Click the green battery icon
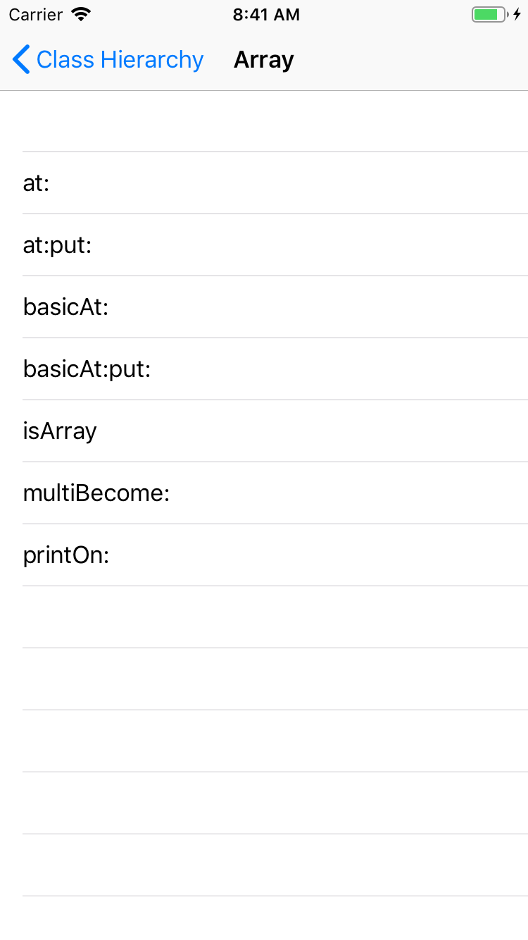 (x=489, y=15)
